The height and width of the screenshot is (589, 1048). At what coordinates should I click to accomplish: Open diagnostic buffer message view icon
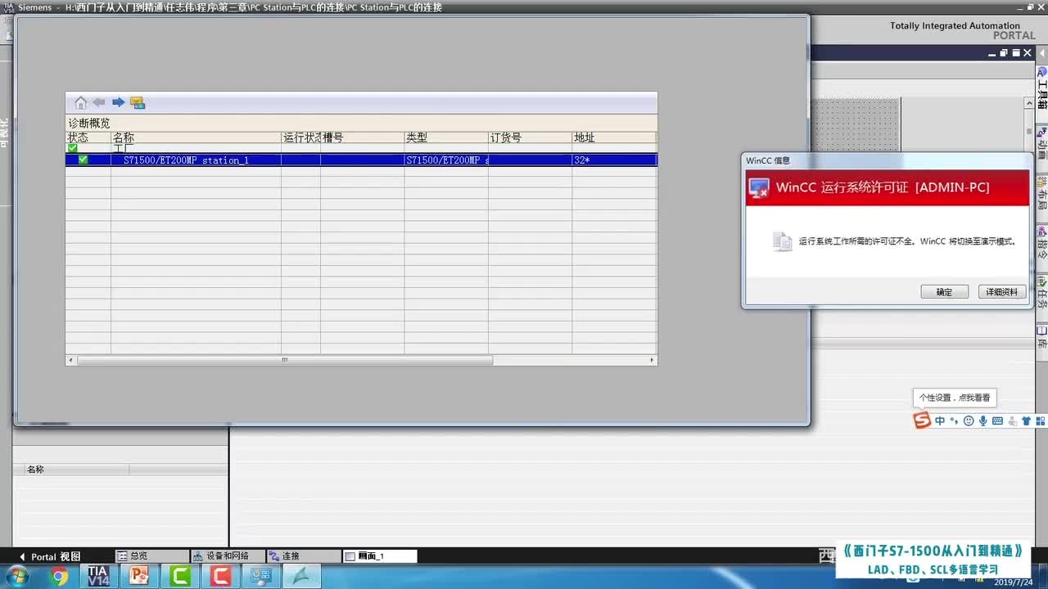pyautogui.click(x=138, y=103)
